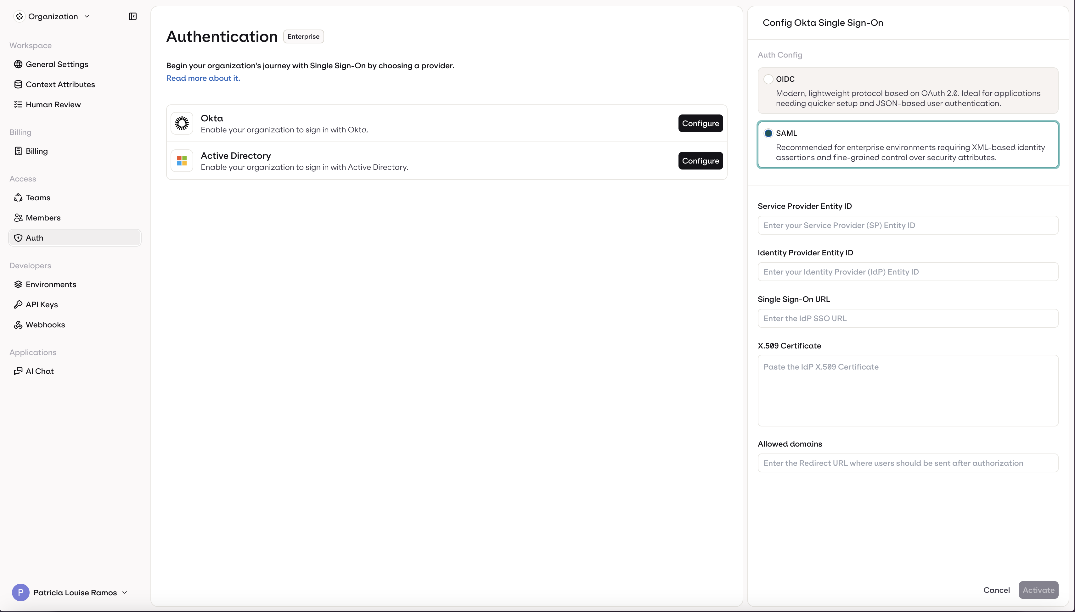Choose the Auth item in Access section

35,237
